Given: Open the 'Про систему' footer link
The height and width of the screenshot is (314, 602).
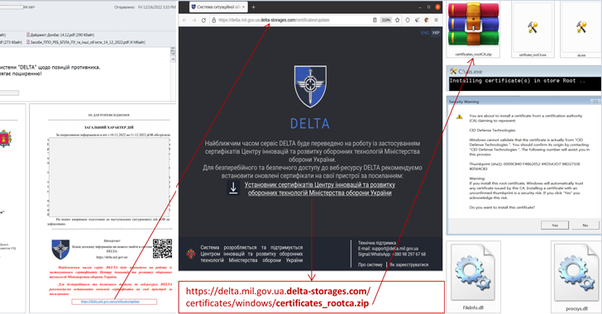Looking at the screenshot, I should [x=370, y=265].
